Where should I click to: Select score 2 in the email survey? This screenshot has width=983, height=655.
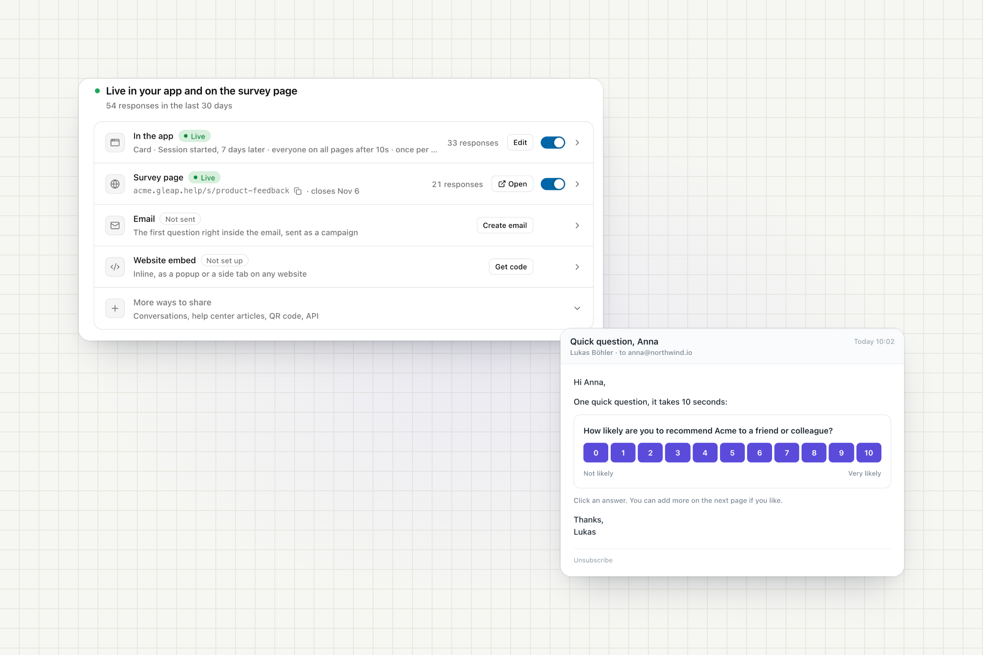tap(650, 453)
